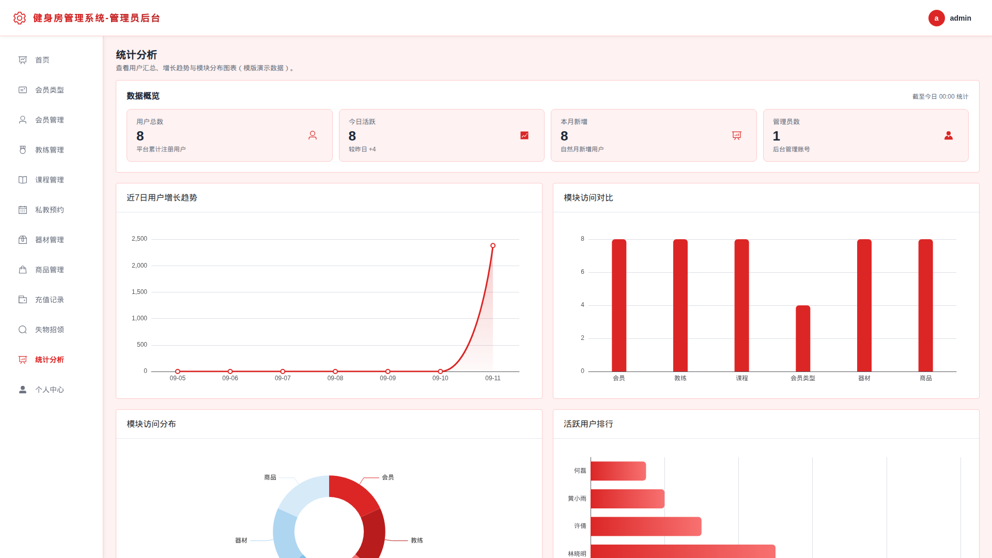Navigate to 教练管理 page
The image size is (992, 558).
click(x=52, y=150)
